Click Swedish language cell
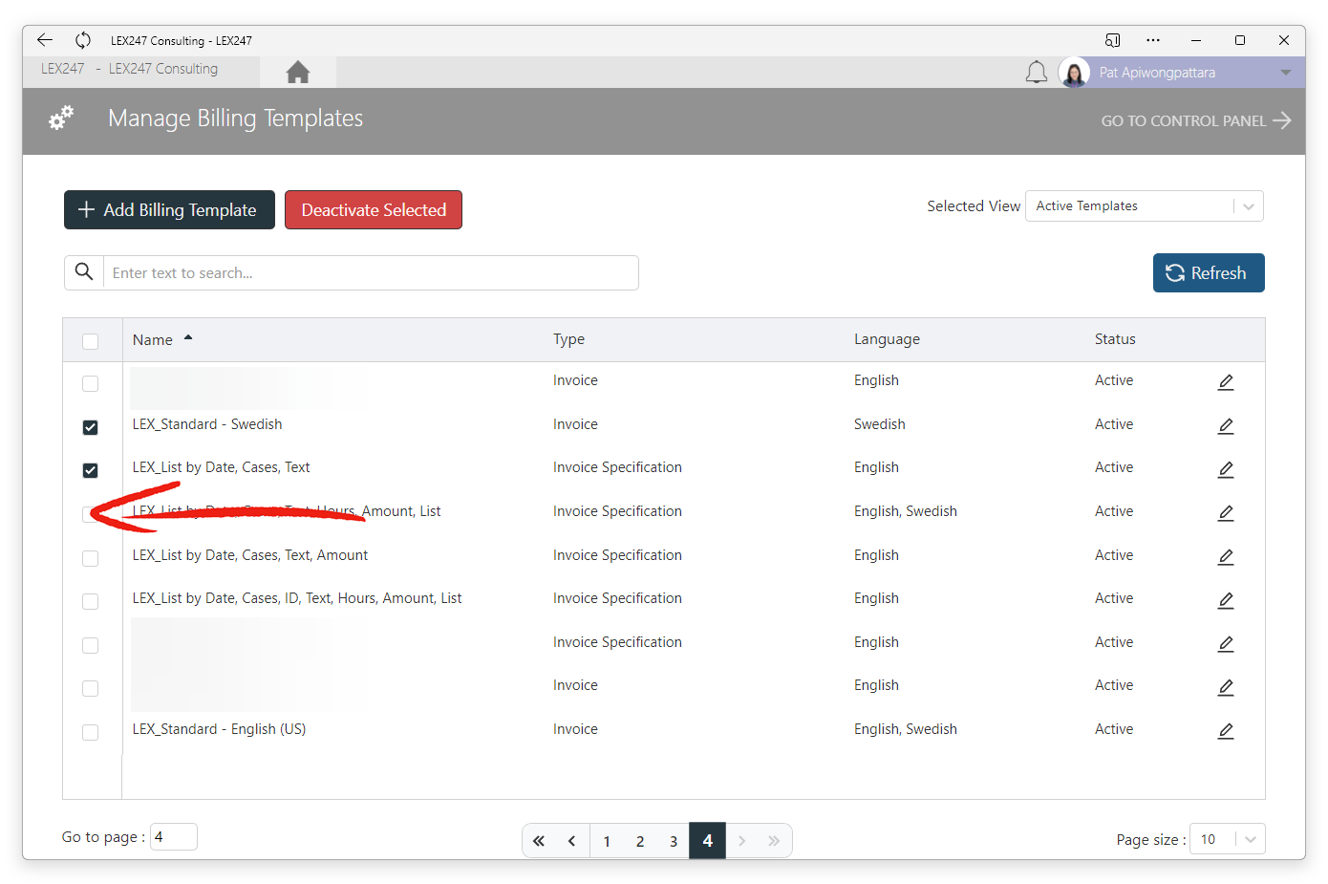The width and height of the screenshot is (1328, 884). 880,424
